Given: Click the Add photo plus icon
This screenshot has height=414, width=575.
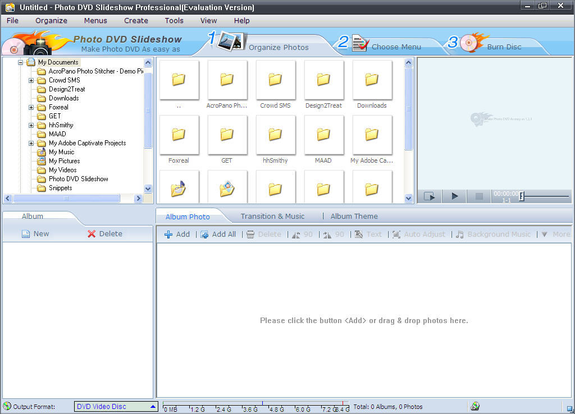Looking at the screenshot, I should [x=168, y=234].
